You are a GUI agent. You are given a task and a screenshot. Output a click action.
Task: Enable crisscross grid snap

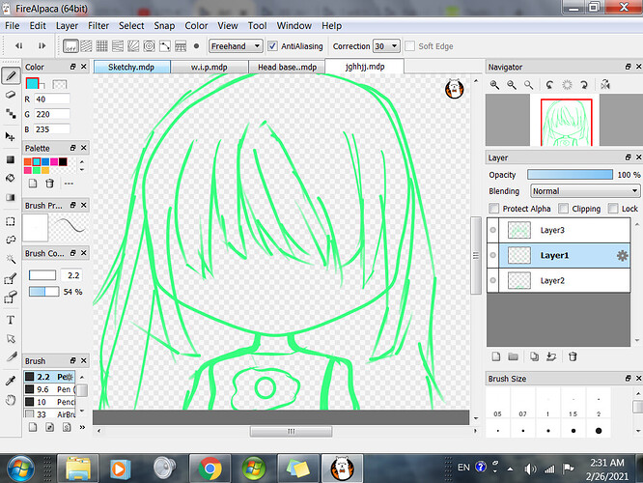(x=101, y=46)
